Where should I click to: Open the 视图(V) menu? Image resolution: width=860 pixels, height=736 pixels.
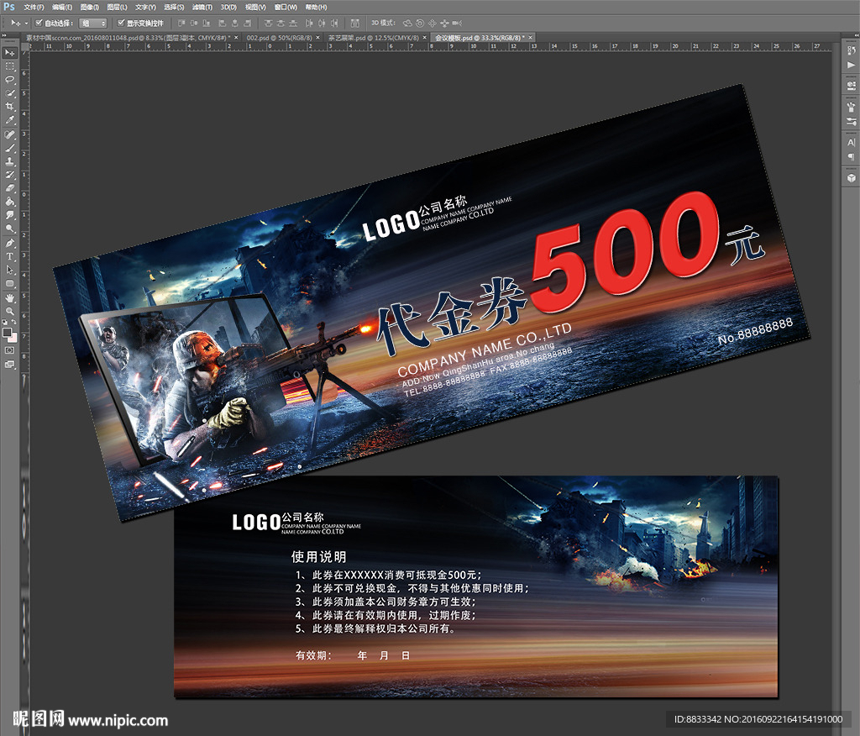click(255, 7)
